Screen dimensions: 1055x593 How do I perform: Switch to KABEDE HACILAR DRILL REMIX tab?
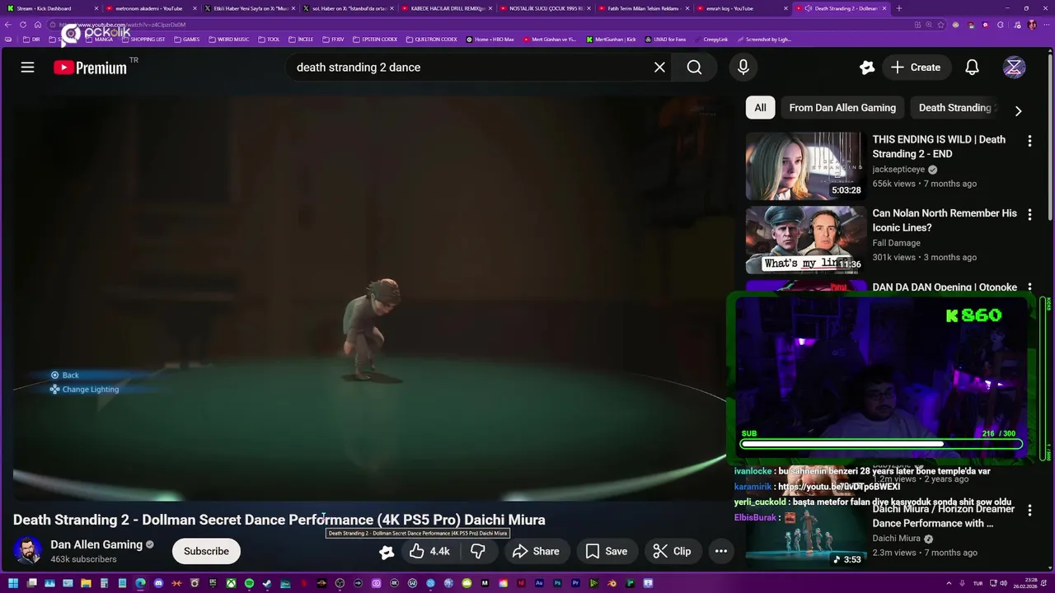point(445,8)
